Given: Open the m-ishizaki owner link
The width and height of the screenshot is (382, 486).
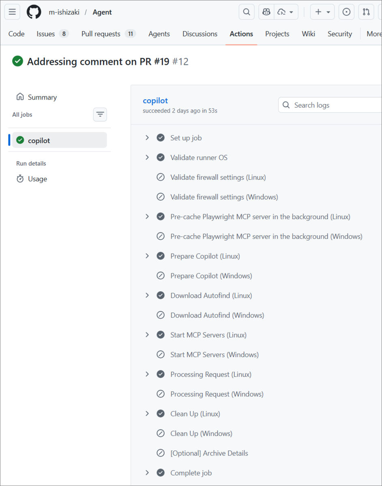Looking at the screenshot, I should (64, 12).
